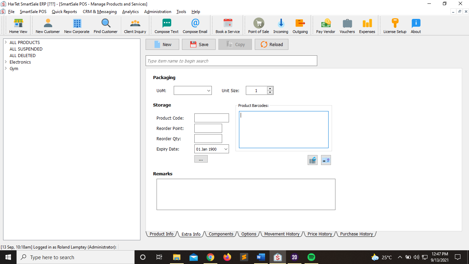Open CRM & Messaging menu
The width and height of the screenshot is (469, 264).
pyautogui.click(x=100, y=12)
